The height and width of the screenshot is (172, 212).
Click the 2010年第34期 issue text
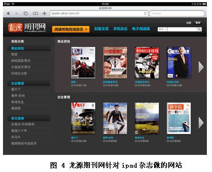[x=142, y=86]
